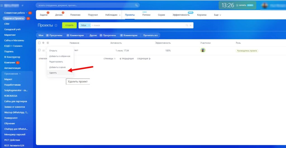
Task: Expand the Еще dropdown in the top menu
Action: coord(217,15)
